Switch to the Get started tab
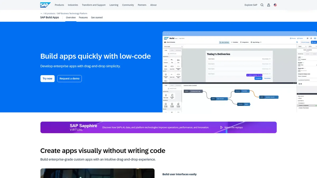This screenshot has width=317, height=178. coord(97,17)
